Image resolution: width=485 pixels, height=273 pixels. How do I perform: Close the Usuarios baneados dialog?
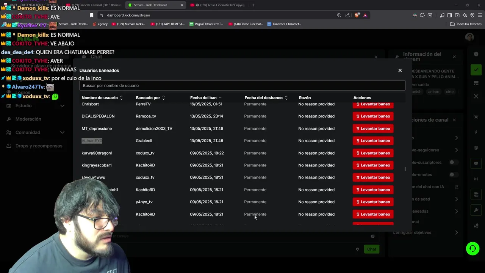coord(400,71)
